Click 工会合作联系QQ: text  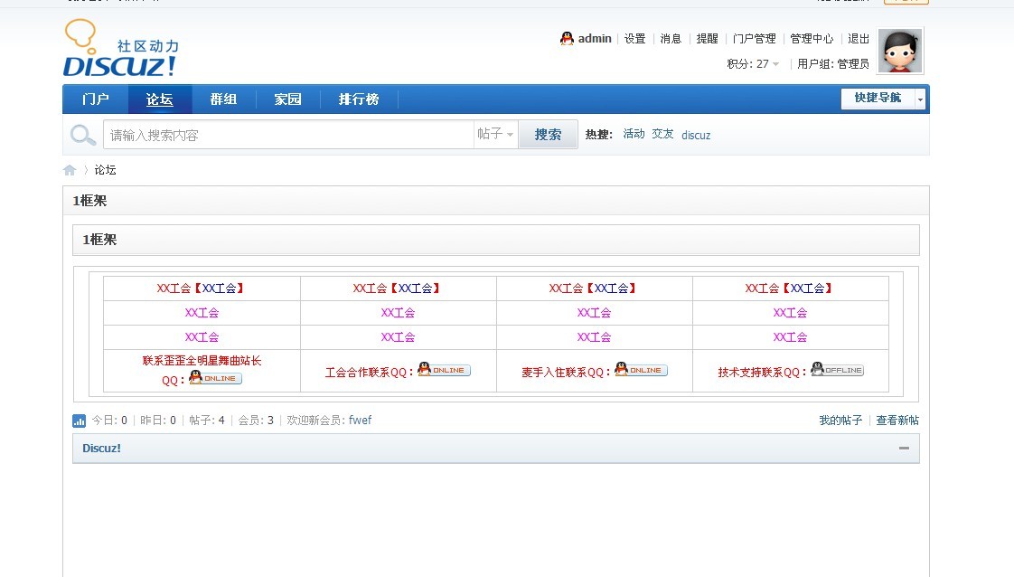369,373
